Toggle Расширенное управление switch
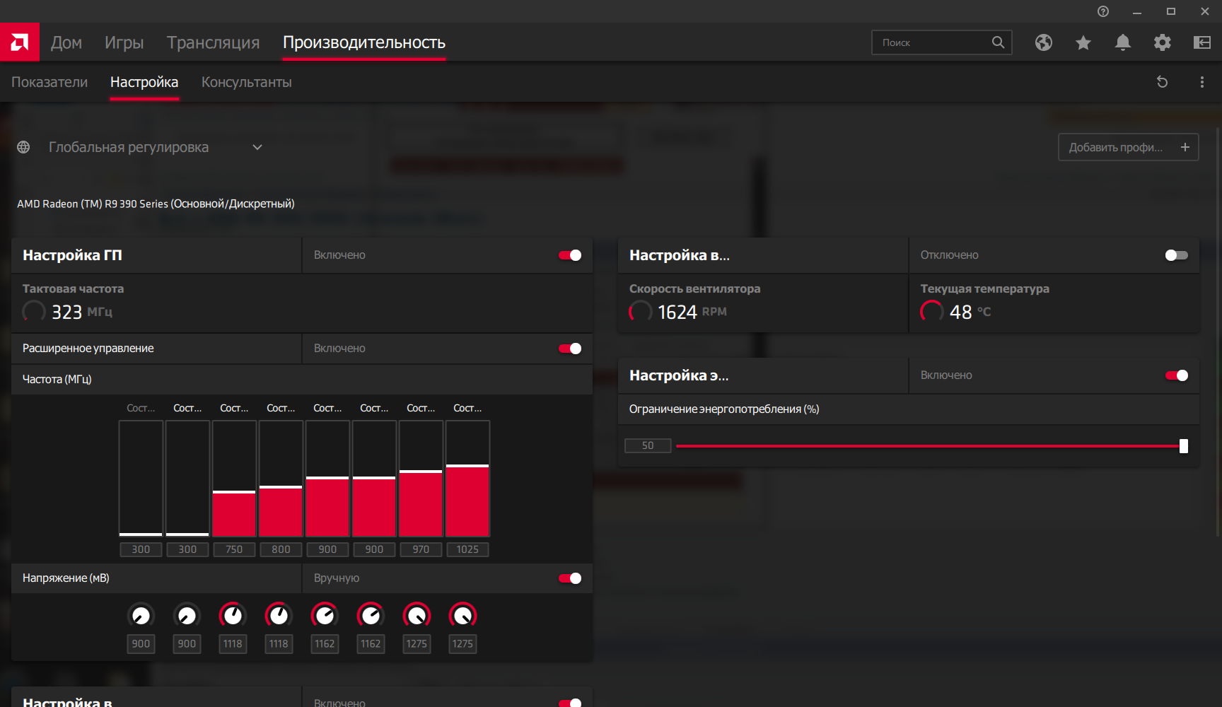This screenshot has width=1222, height=707. point(570,349)
